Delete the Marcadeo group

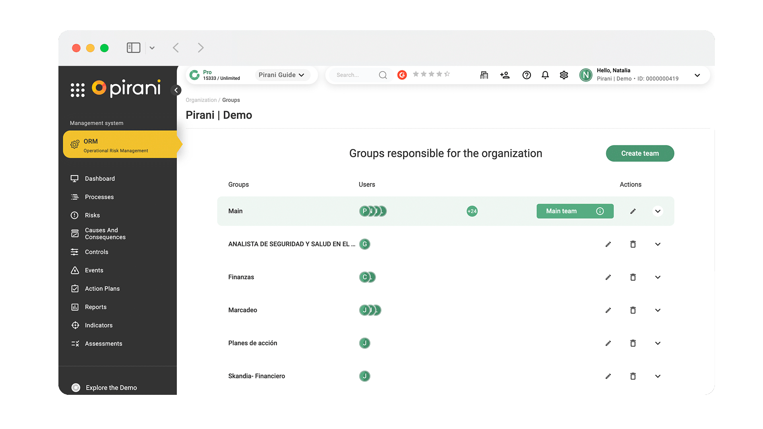tap(633, 310)
